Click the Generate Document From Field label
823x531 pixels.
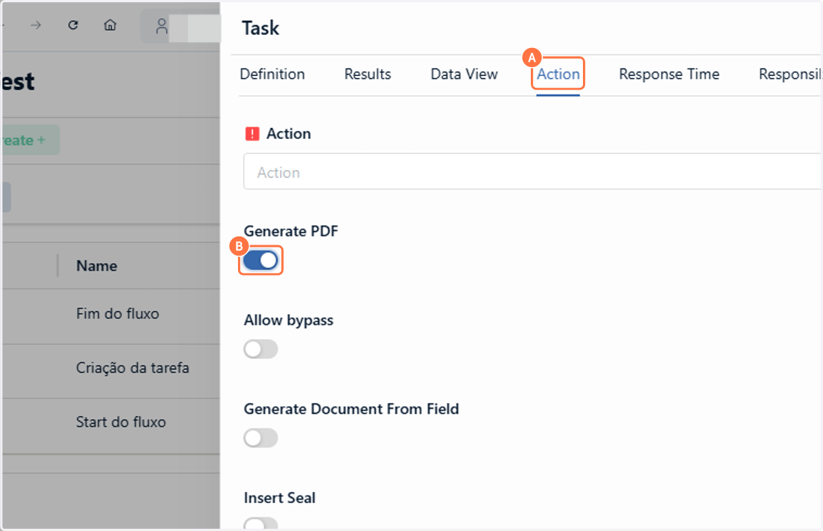coord(351,409)
